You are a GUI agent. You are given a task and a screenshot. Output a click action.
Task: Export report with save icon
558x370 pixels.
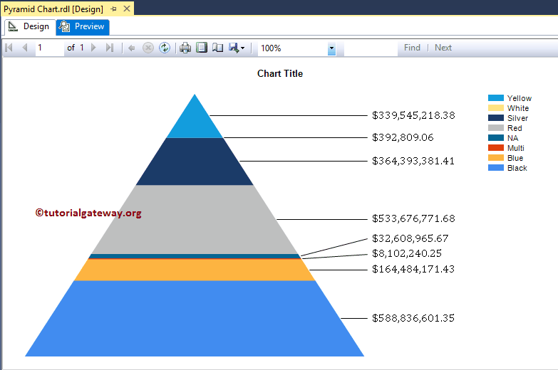click(x=234, y=48)
